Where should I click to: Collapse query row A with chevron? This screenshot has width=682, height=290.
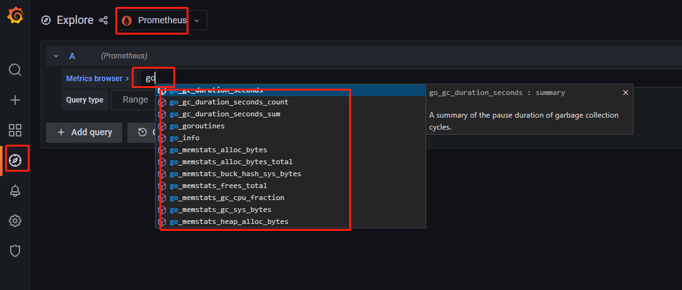[55, 56]
